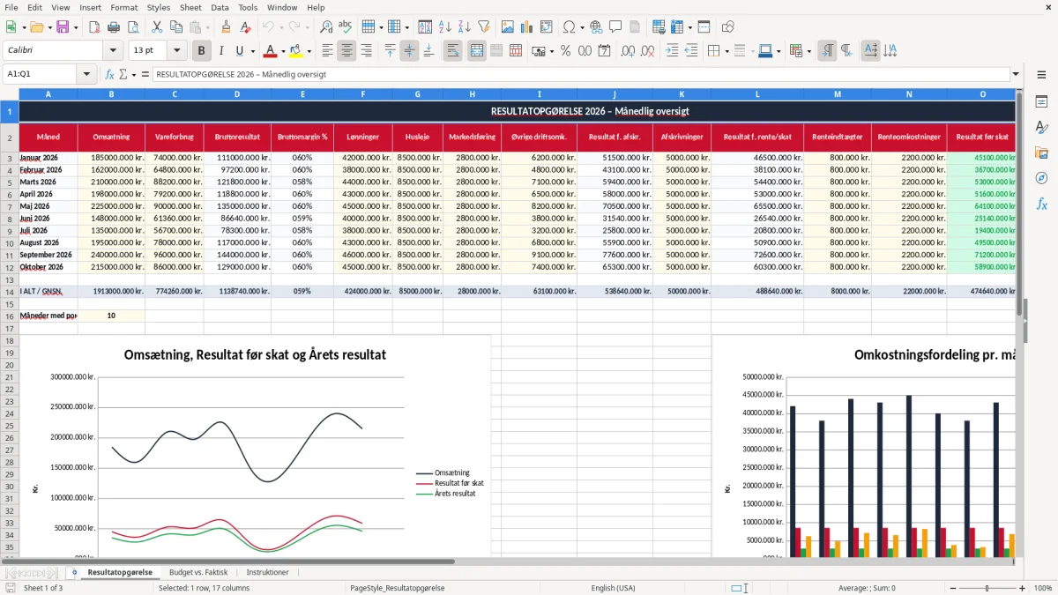Toggle Align Right
The height and width of the screenshot is (595, 1058).
(x=366, y=51)
